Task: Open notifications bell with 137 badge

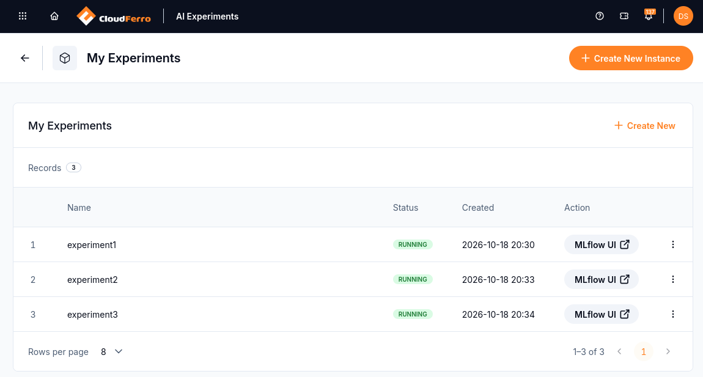Action: [649, 15]
